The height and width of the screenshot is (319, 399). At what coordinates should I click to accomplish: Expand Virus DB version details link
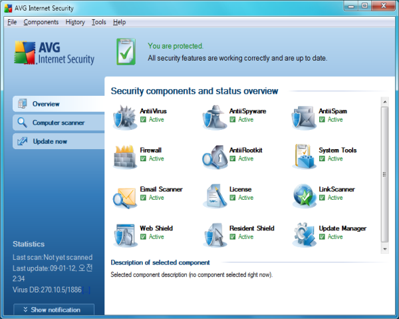coord(86,290)
